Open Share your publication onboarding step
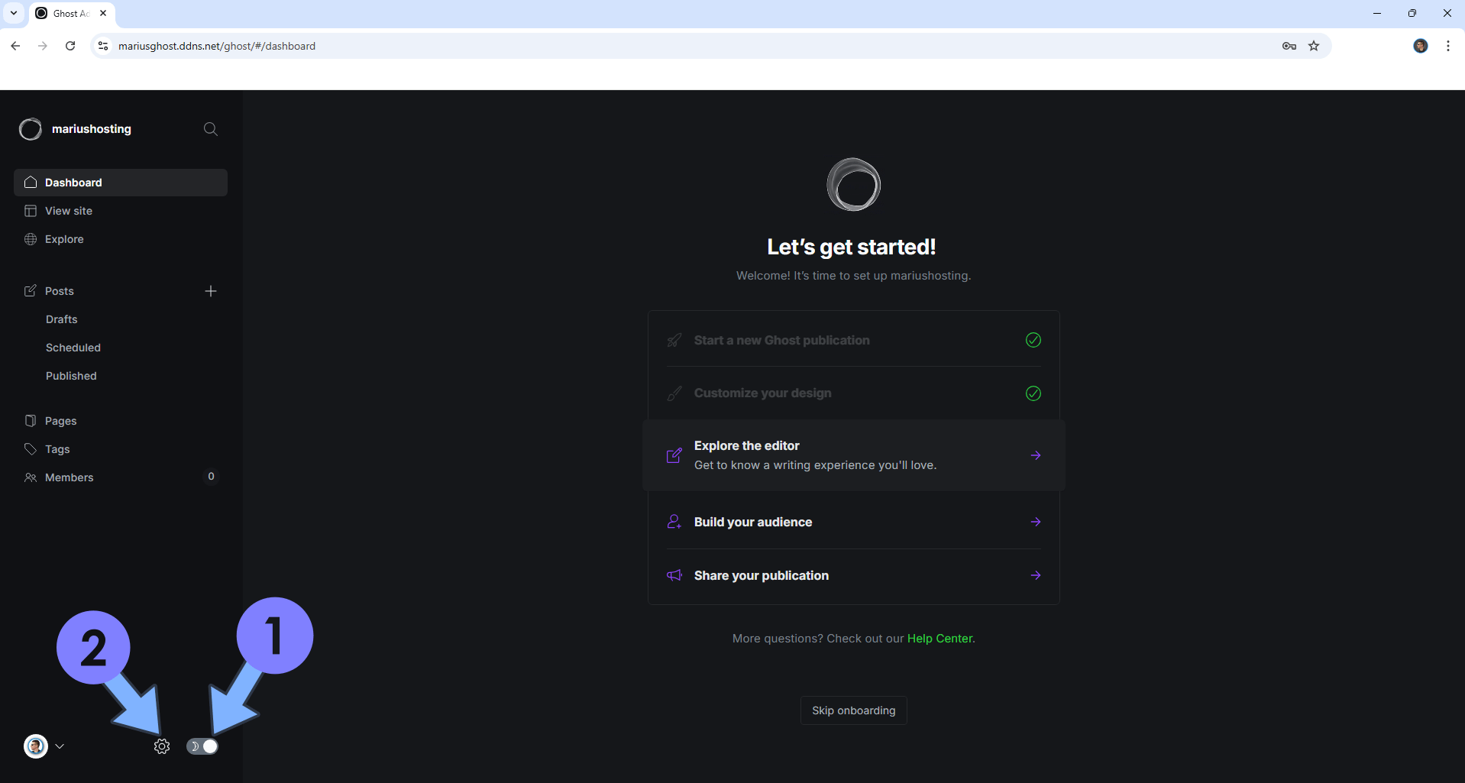 pos(854,575)
